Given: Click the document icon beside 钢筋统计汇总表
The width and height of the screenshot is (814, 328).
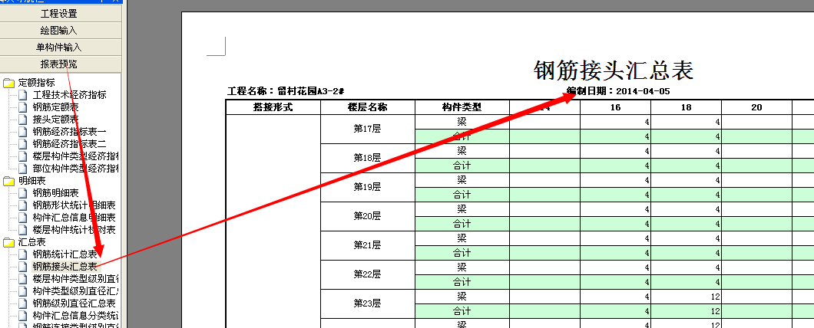Looking at the screenshot, I should coord(23,254).
